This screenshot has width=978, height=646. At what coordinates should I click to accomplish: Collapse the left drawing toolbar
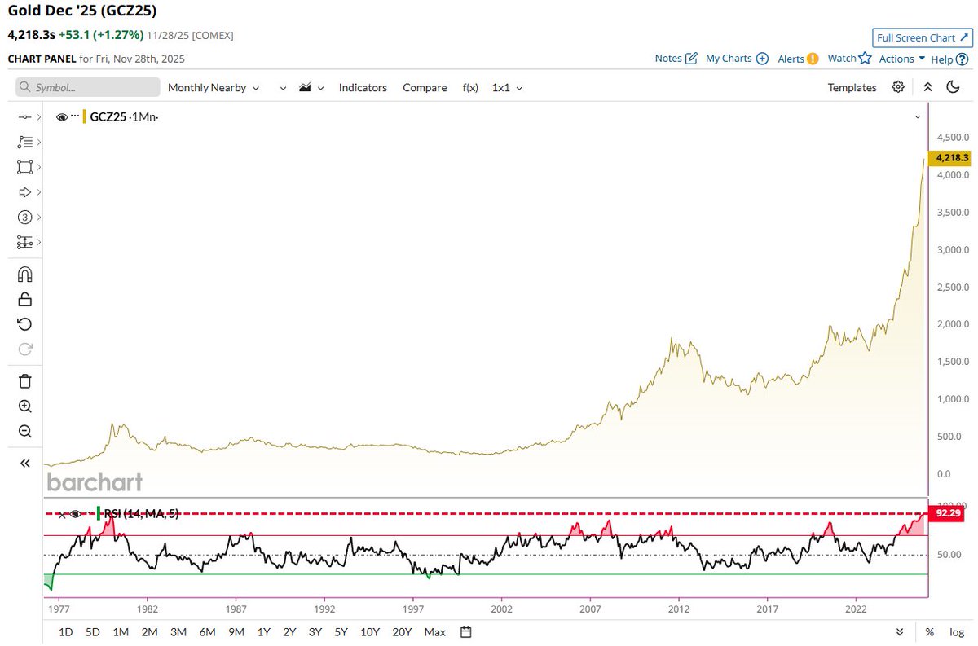(25, 463)
